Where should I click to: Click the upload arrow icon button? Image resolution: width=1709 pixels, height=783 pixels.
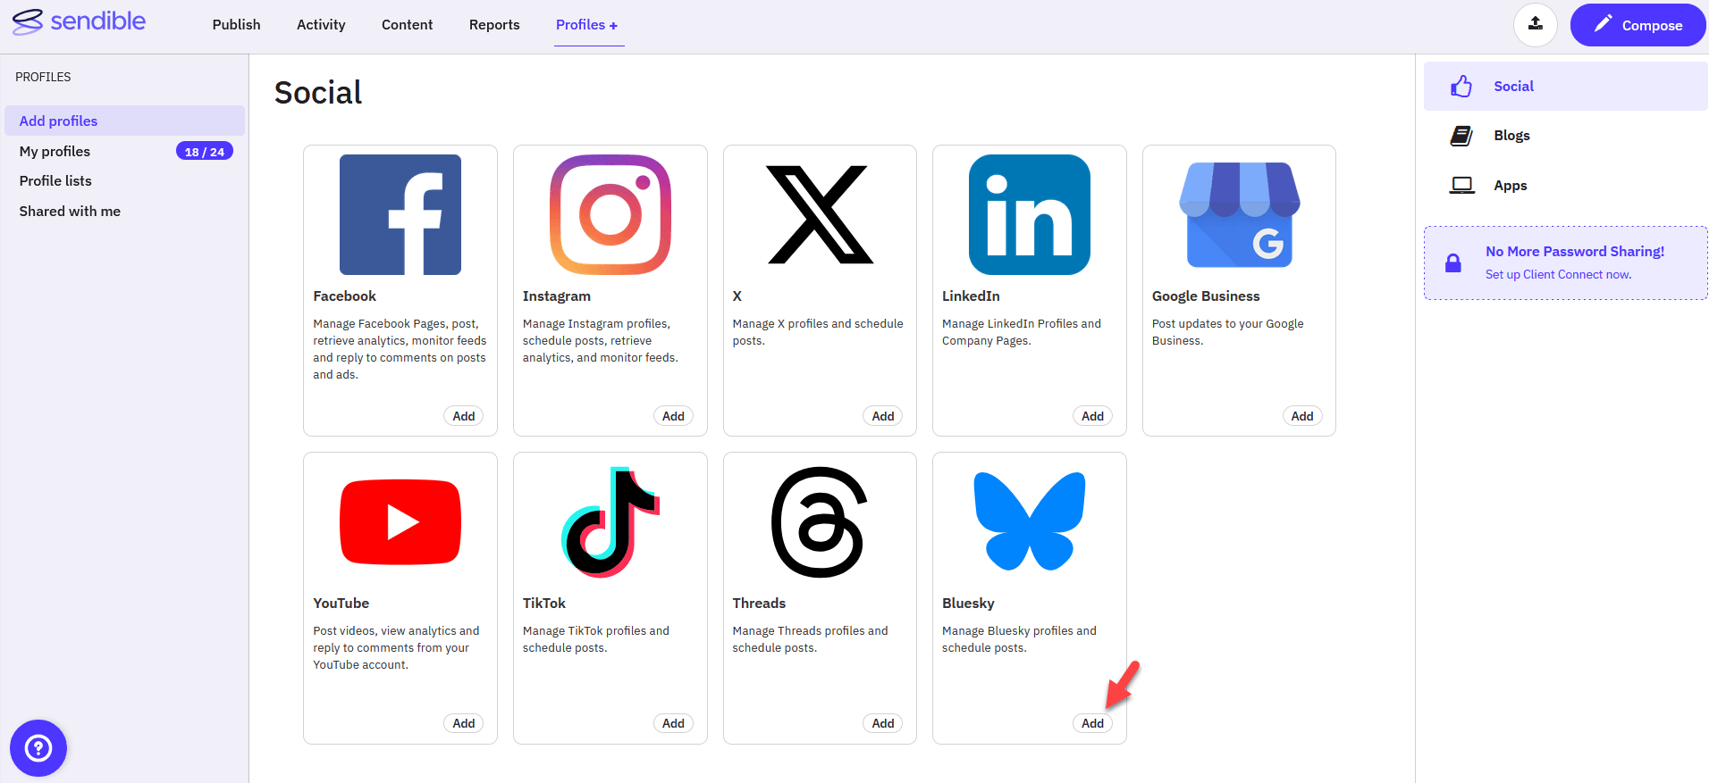point(1536,25)
